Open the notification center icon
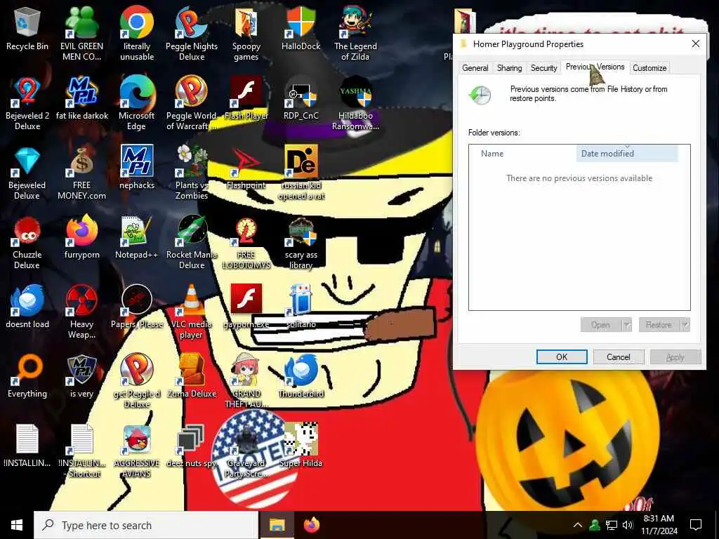 coord(696,525)
